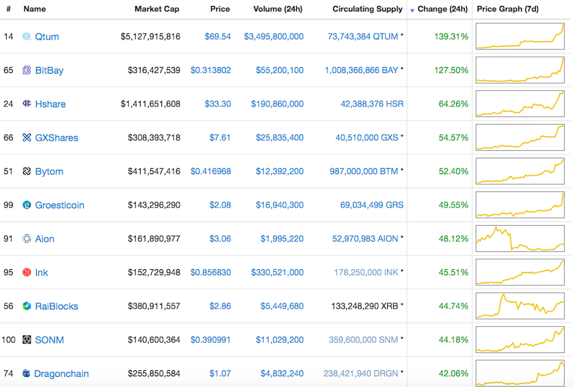This screenshot has width=574, height=387.
Task: Click circulating supply 73,743,384 QTUM
Action: (x=363, y=37)
